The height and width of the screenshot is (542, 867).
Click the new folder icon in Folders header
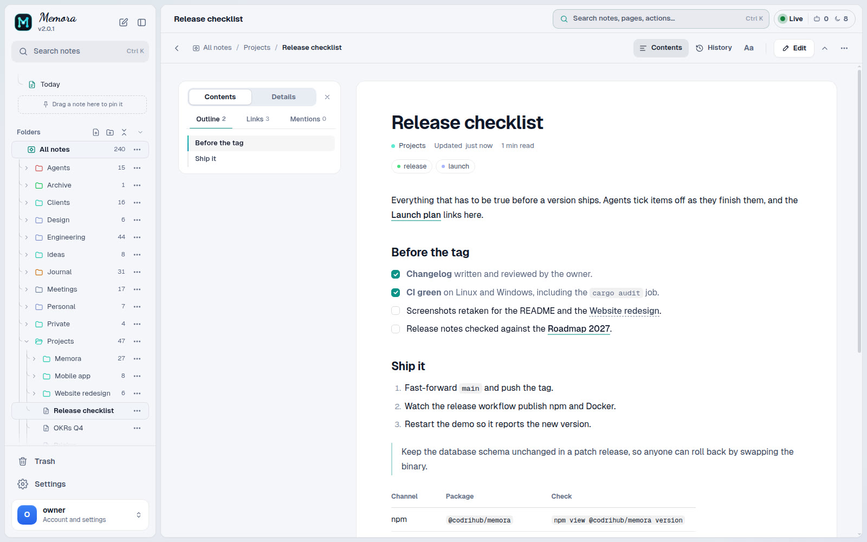point(110,132)
